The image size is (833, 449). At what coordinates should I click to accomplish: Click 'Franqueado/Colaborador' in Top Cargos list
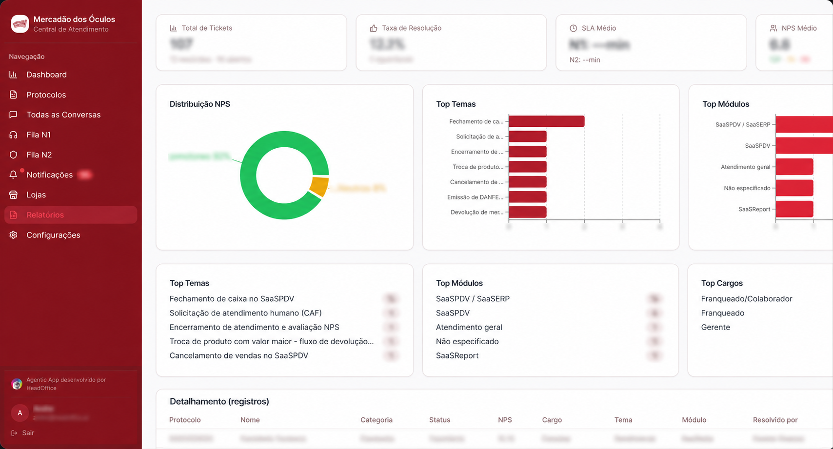point(747,299)
